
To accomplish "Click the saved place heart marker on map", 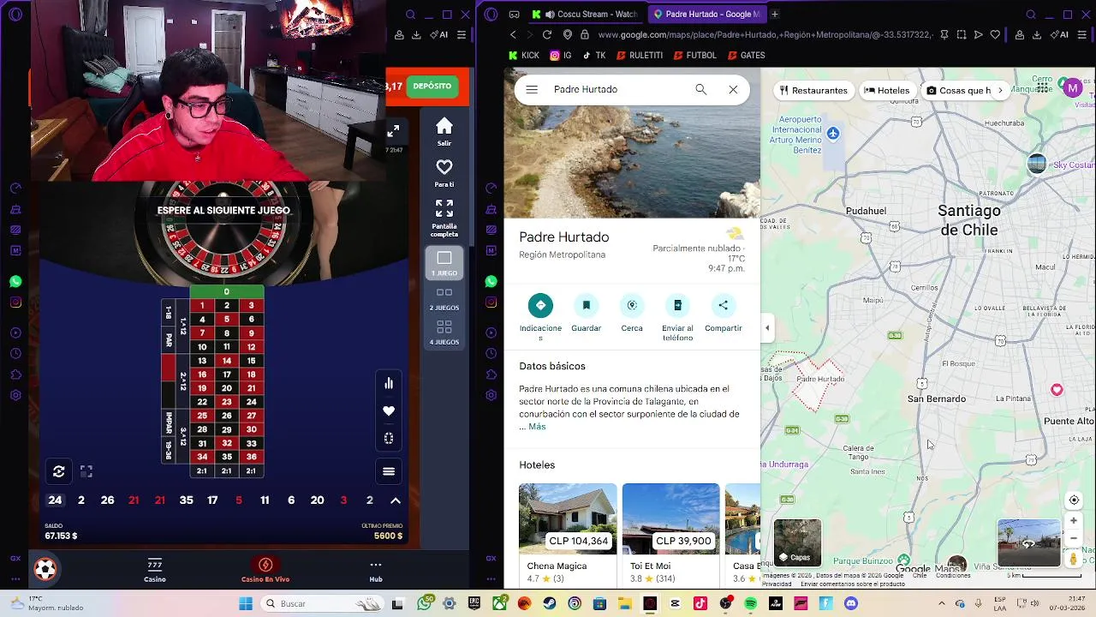I will pyautogui.click(x=1057, y=390).
